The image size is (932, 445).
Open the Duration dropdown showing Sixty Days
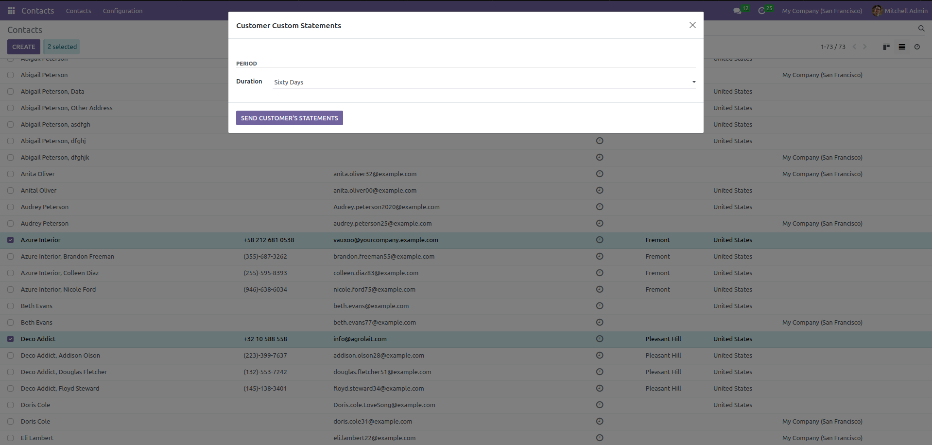coord(484,82)
